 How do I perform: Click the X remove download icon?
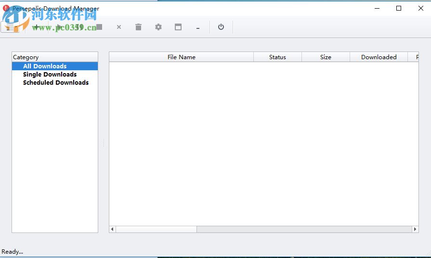point(119,27)
